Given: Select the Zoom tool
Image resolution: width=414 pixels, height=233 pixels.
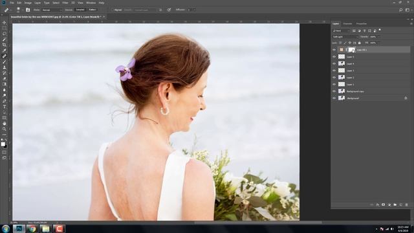Looking at the screenshot, I should (x=5, y=129).
